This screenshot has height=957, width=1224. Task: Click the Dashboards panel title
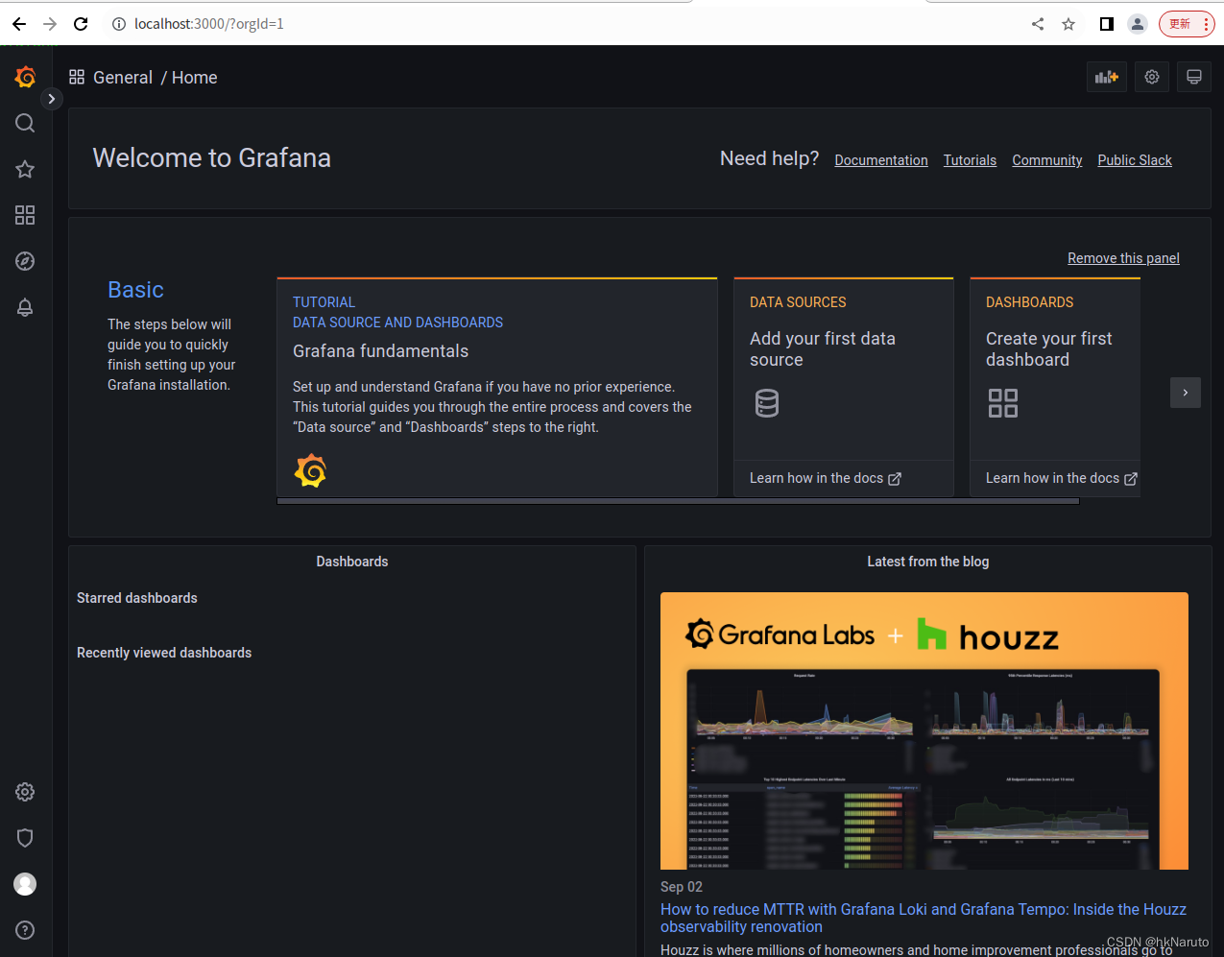[352, 562]
